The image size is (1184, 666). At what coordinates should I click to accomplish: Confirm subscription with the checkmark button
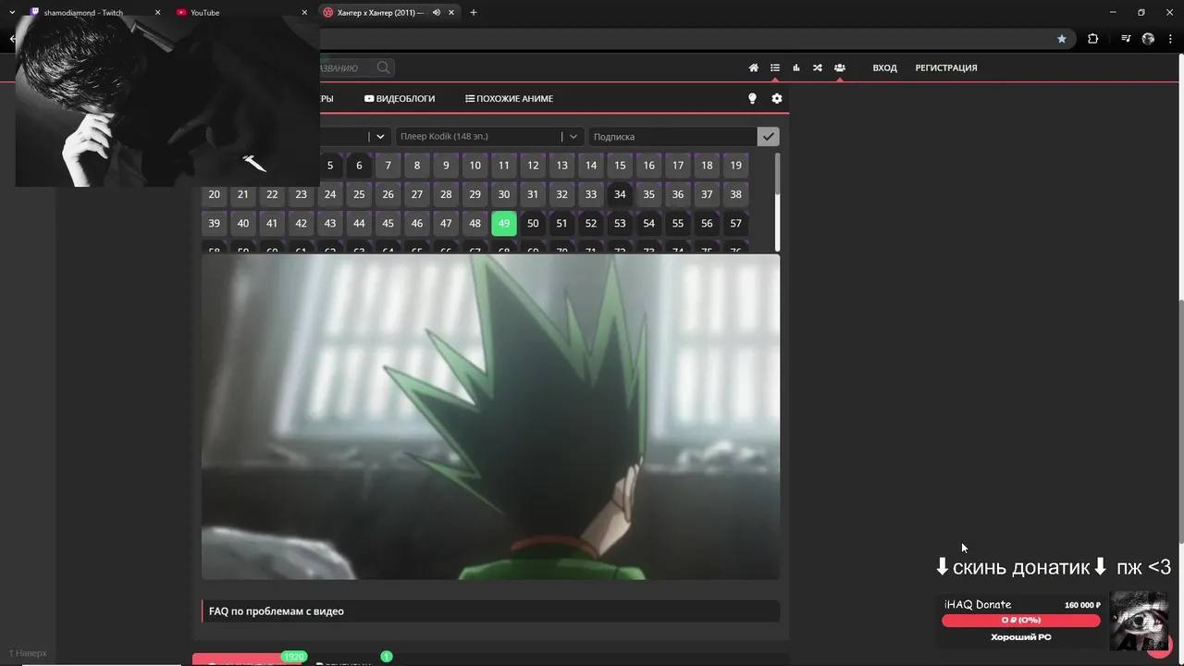pos(768,136)
